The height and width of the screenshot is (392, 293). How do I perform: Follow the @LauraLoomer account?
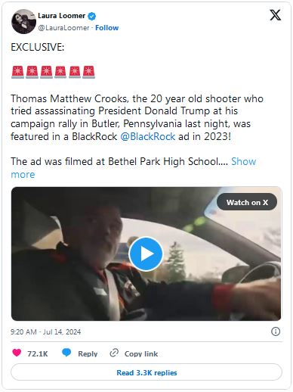(x=106, y=28)
